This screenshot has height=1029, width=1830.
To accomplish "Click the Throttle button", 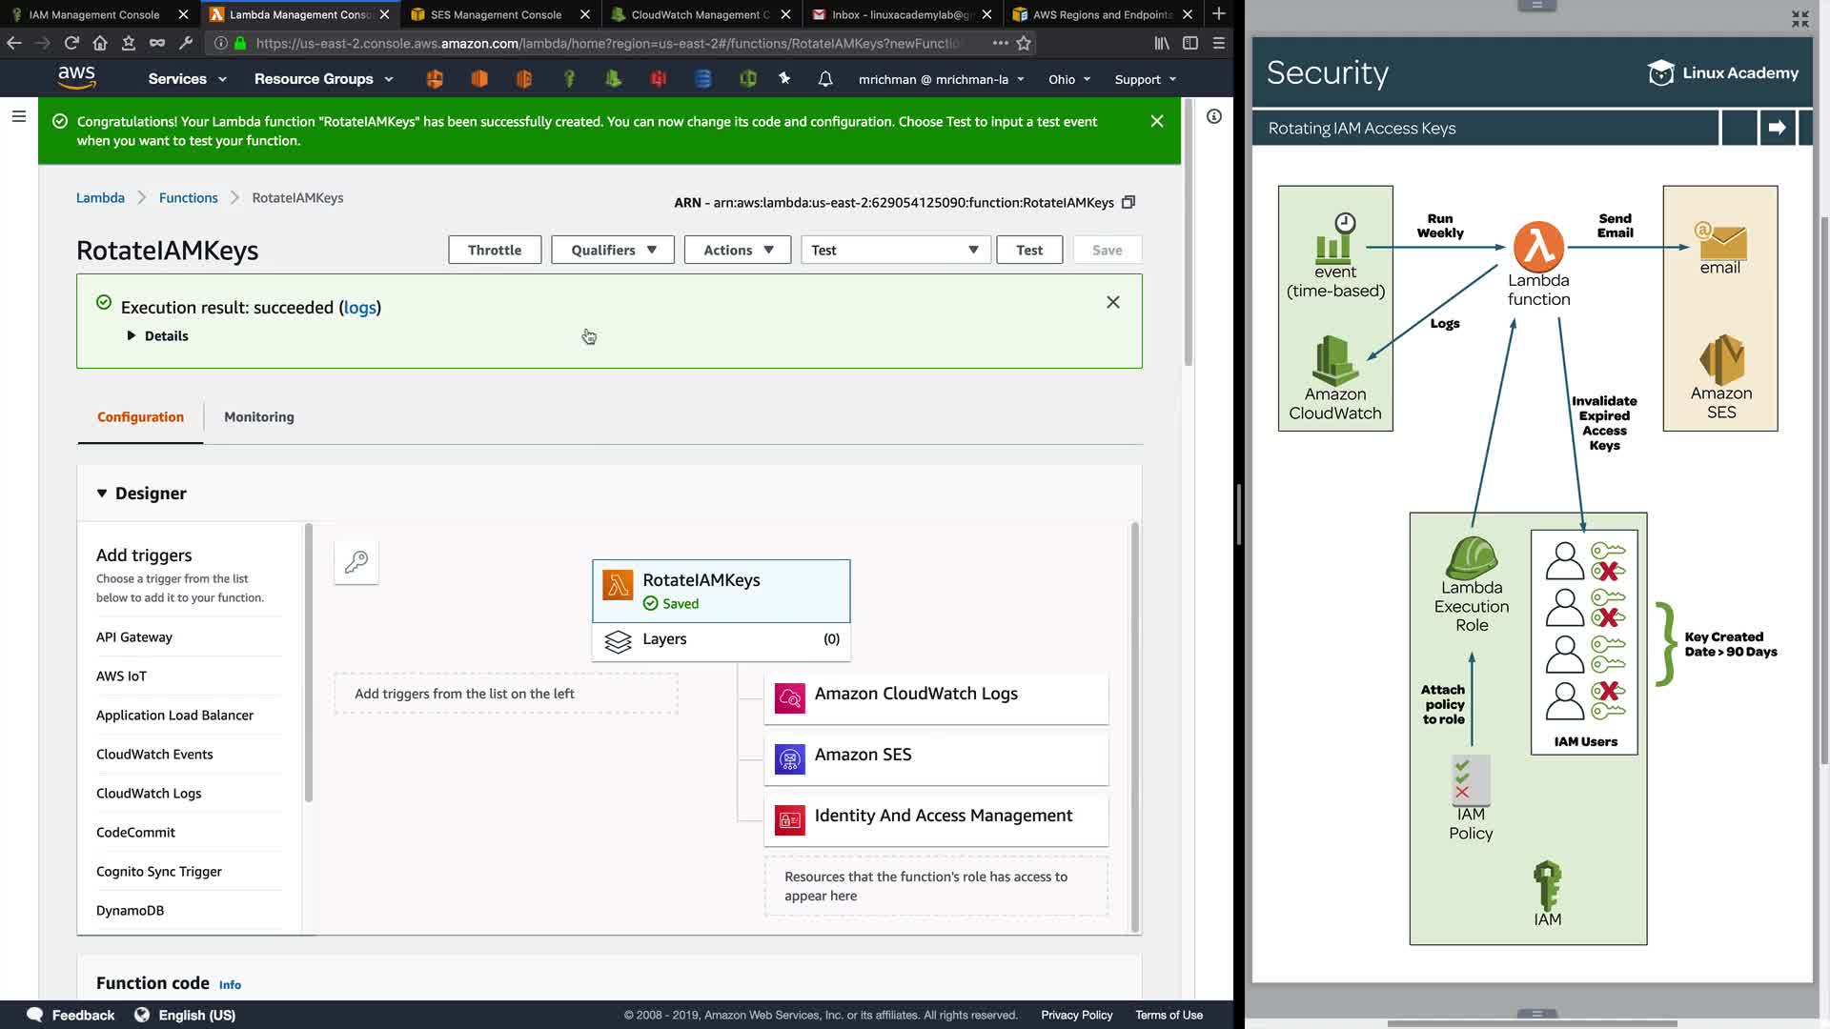I will (x=495, y=250).
